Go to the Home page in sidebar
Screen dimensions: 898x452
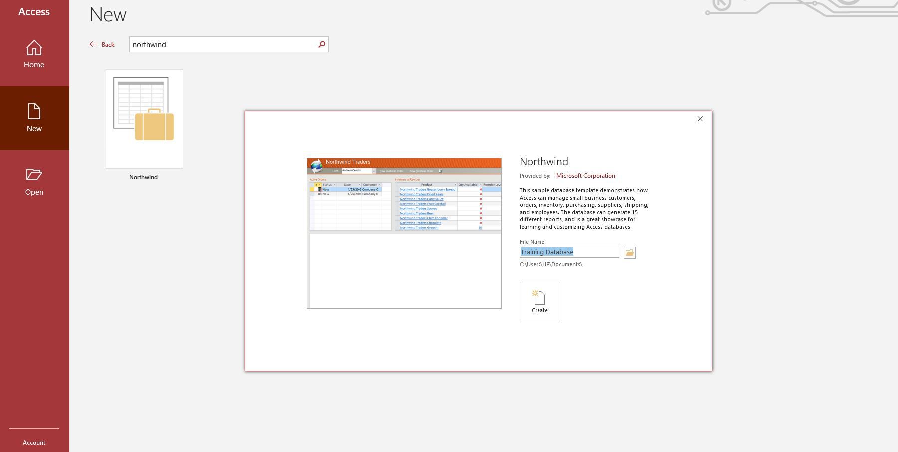(34, 54)
